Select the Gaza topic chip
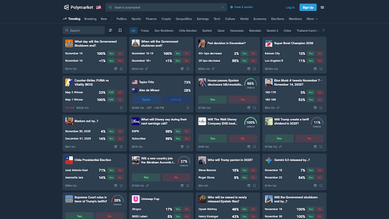 point(221,30)
